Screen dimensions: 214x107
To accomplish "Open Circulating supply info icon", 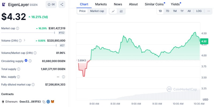I will (30, 61).
